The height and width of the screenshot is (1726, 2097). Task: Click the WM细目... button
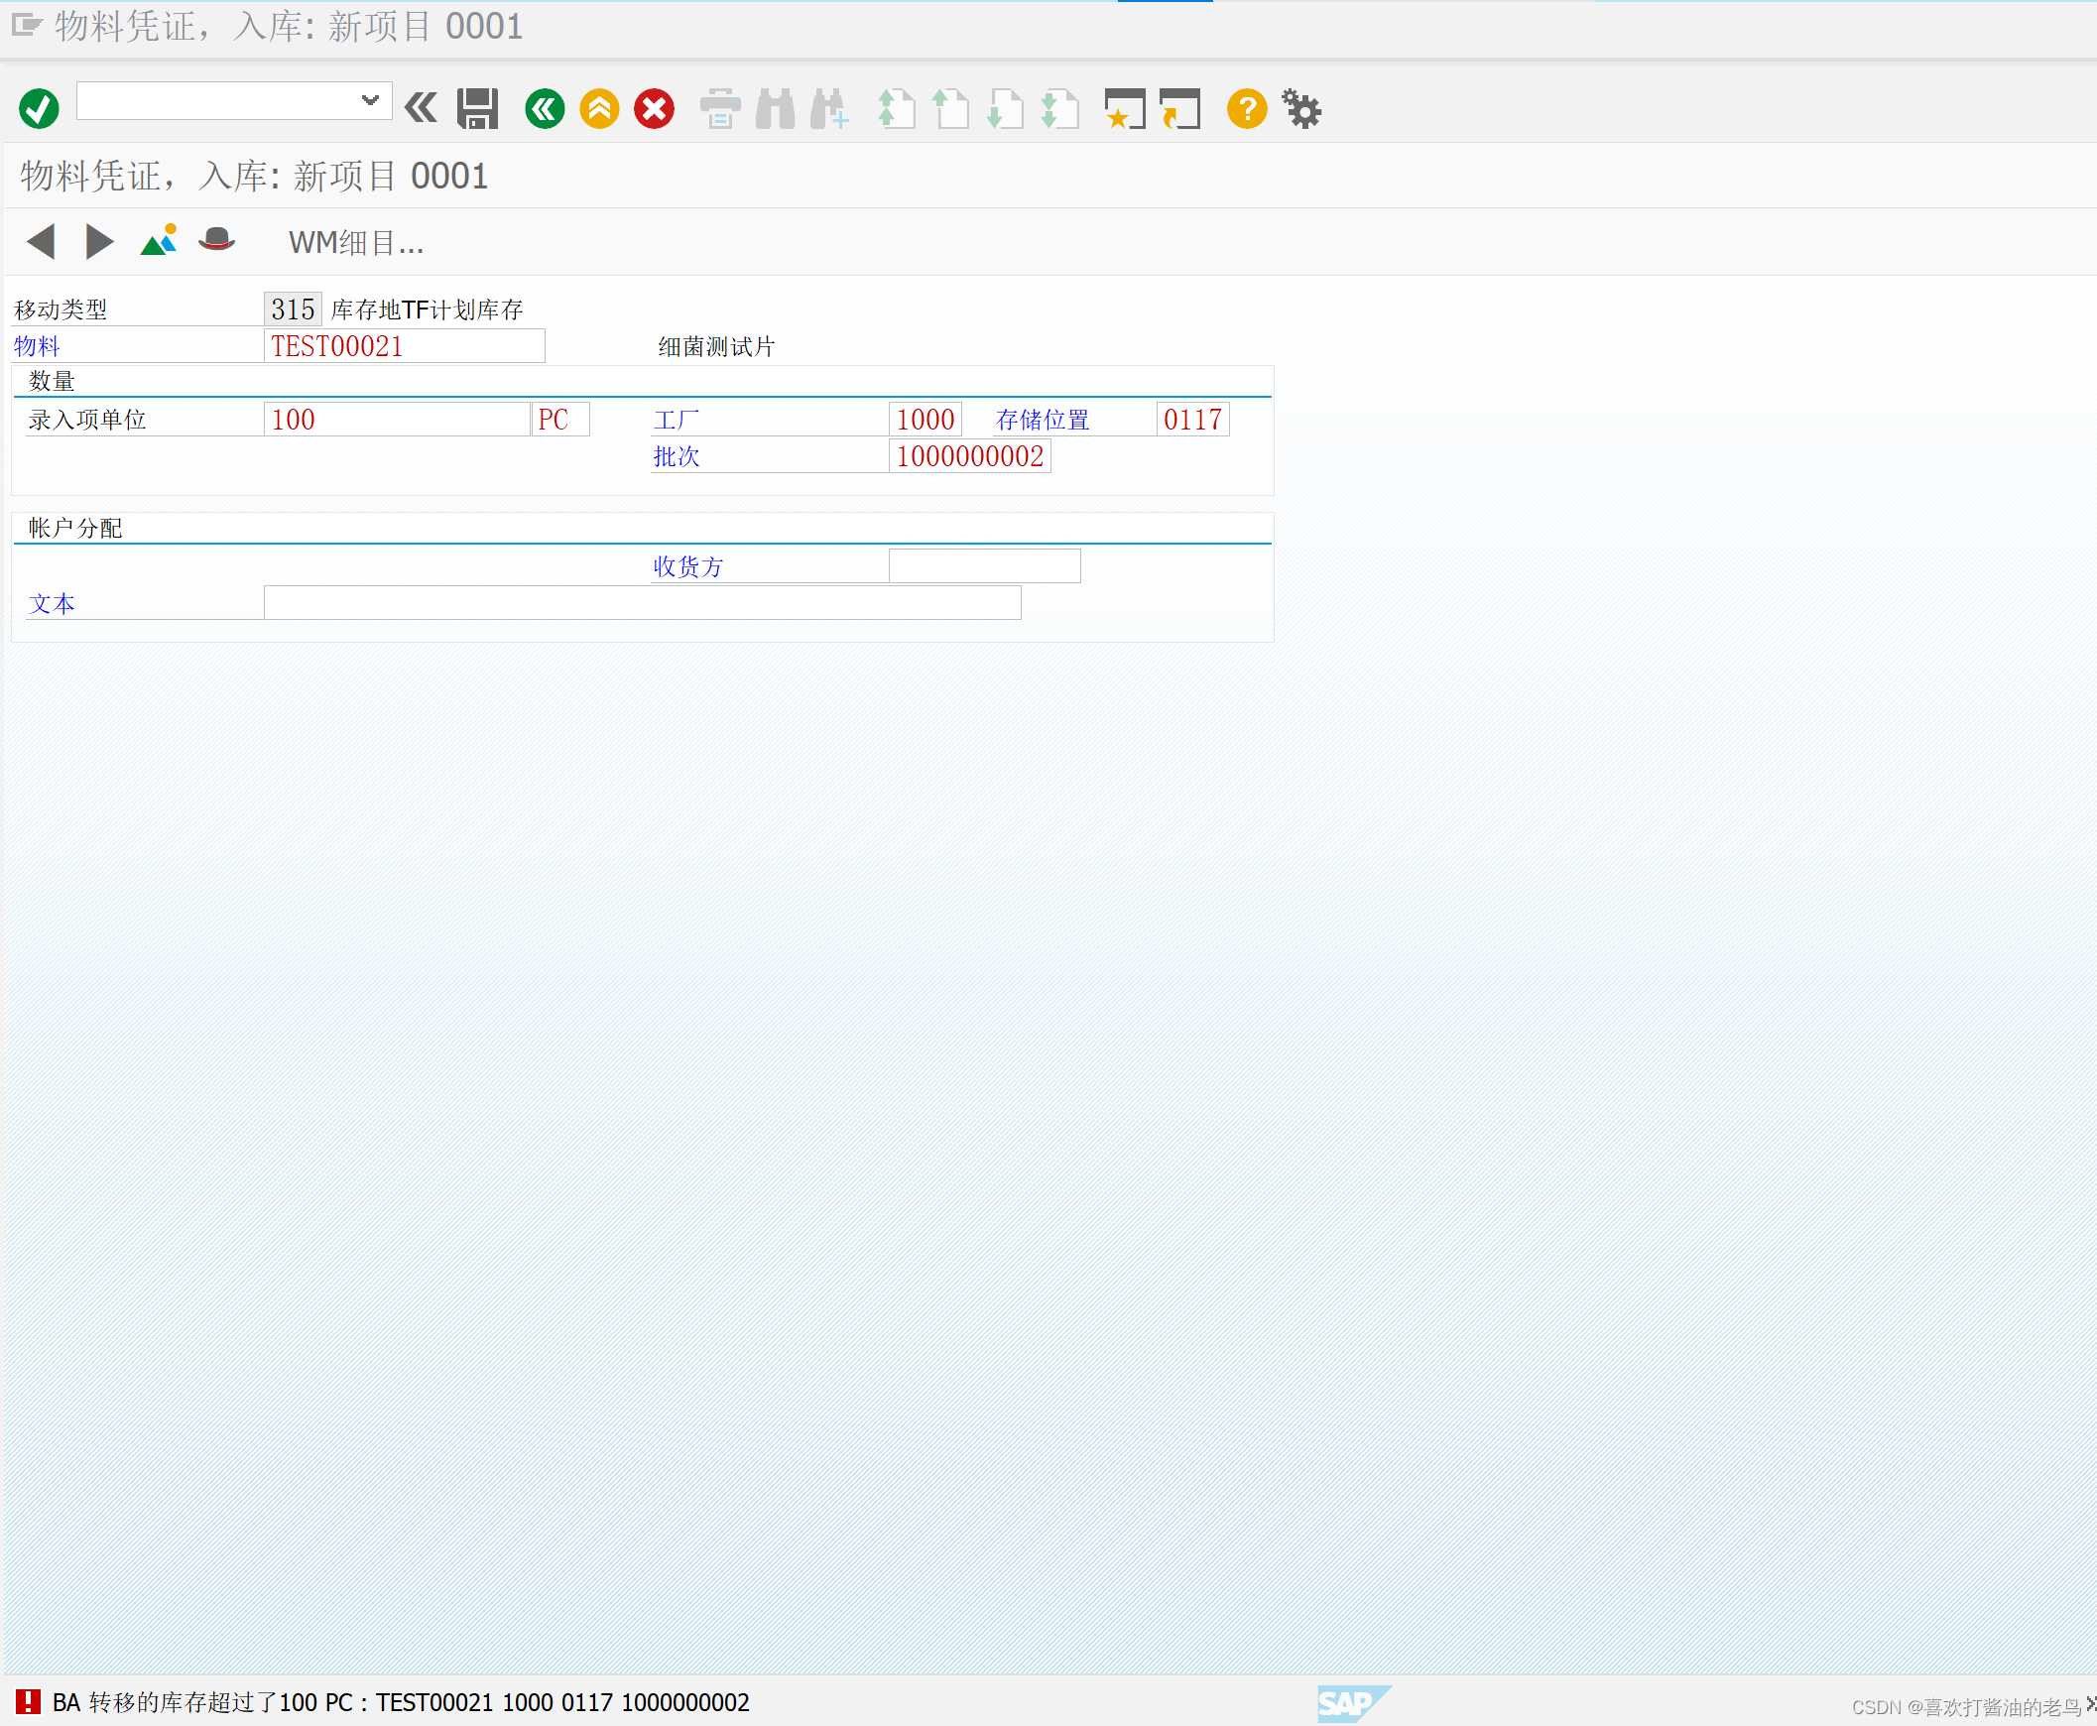point(356,243)
